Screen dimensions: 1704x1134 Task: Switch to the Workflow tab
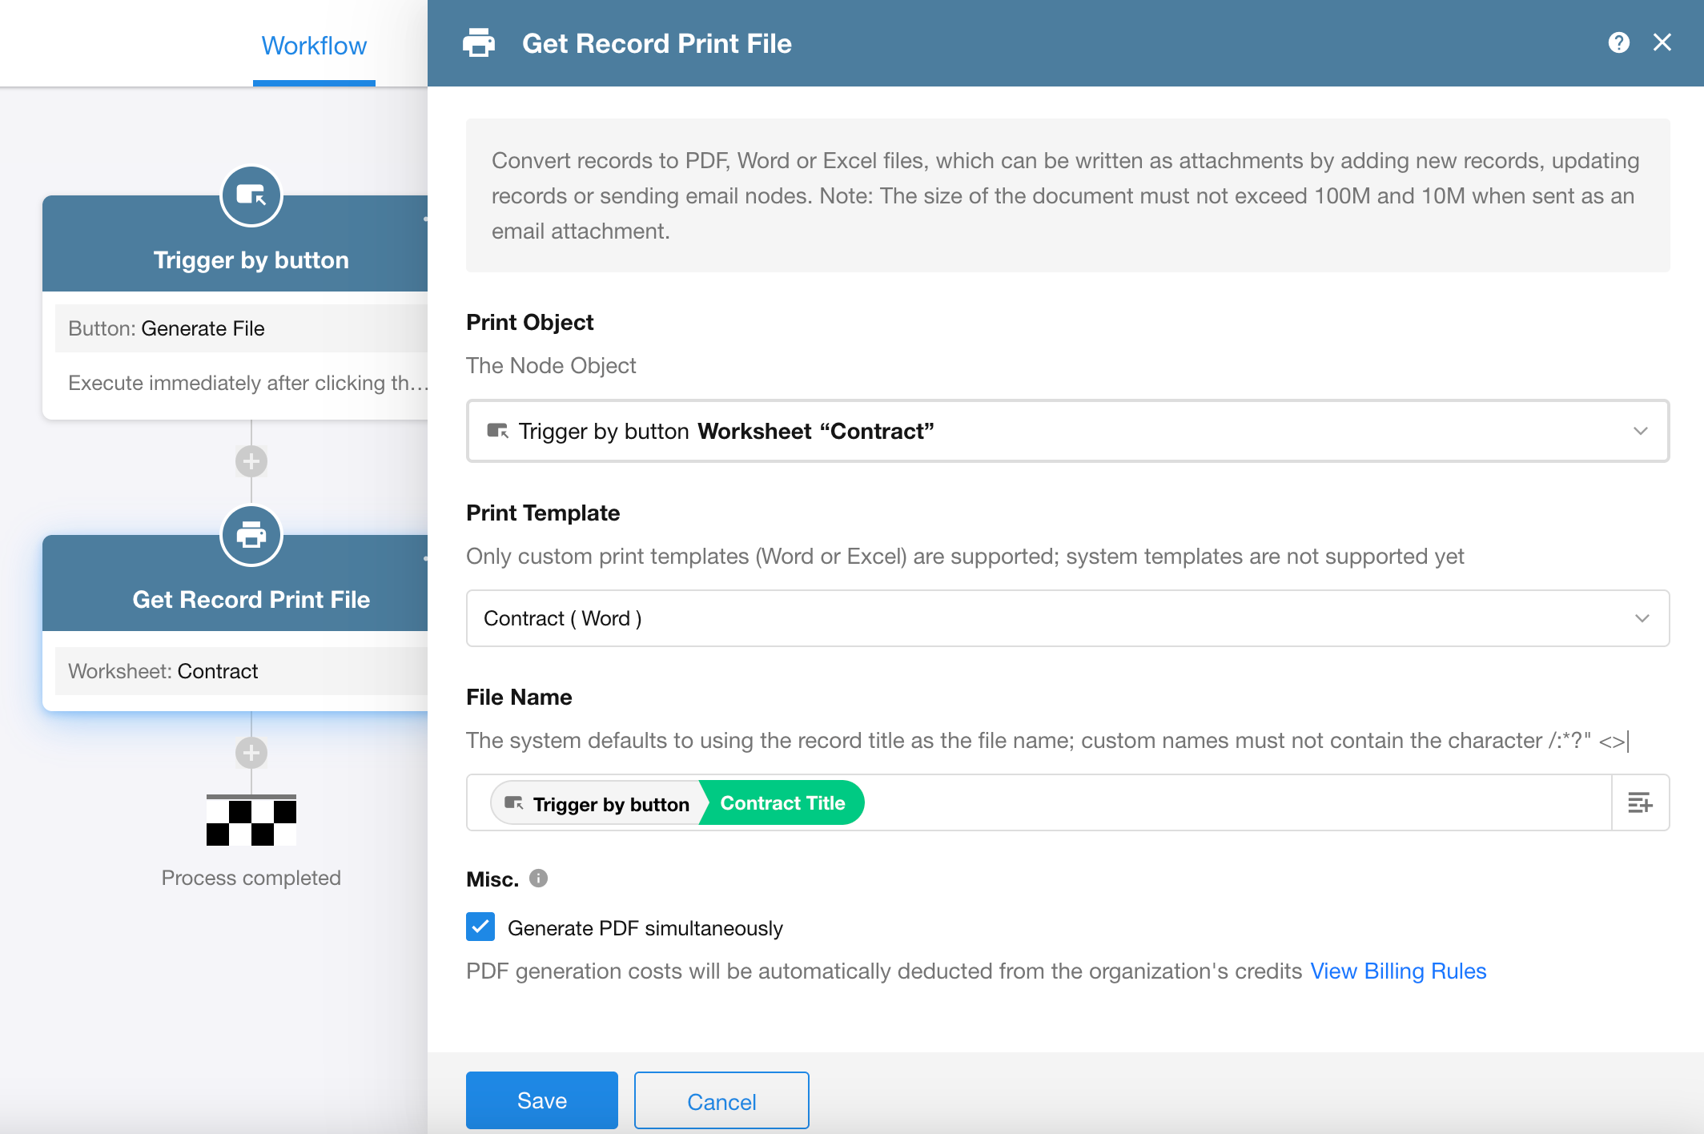(x=314, y=46)
